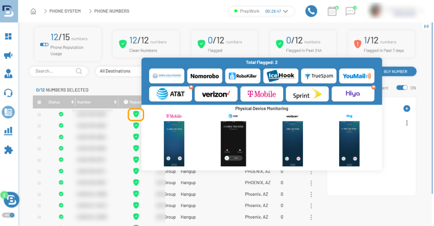Click the broadcast signal icon at top right
Viewport: 434px width, 226px height.
point(426,27)
